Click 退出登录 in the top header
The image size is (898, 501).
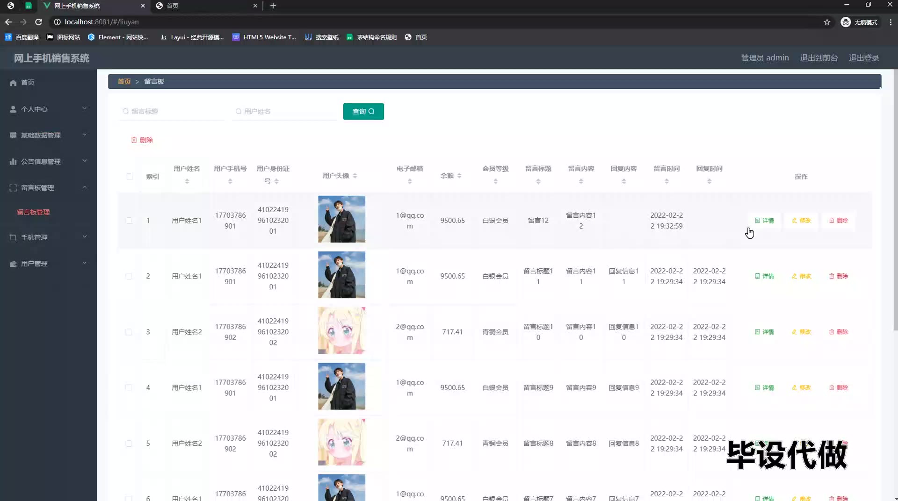(864, 58)
